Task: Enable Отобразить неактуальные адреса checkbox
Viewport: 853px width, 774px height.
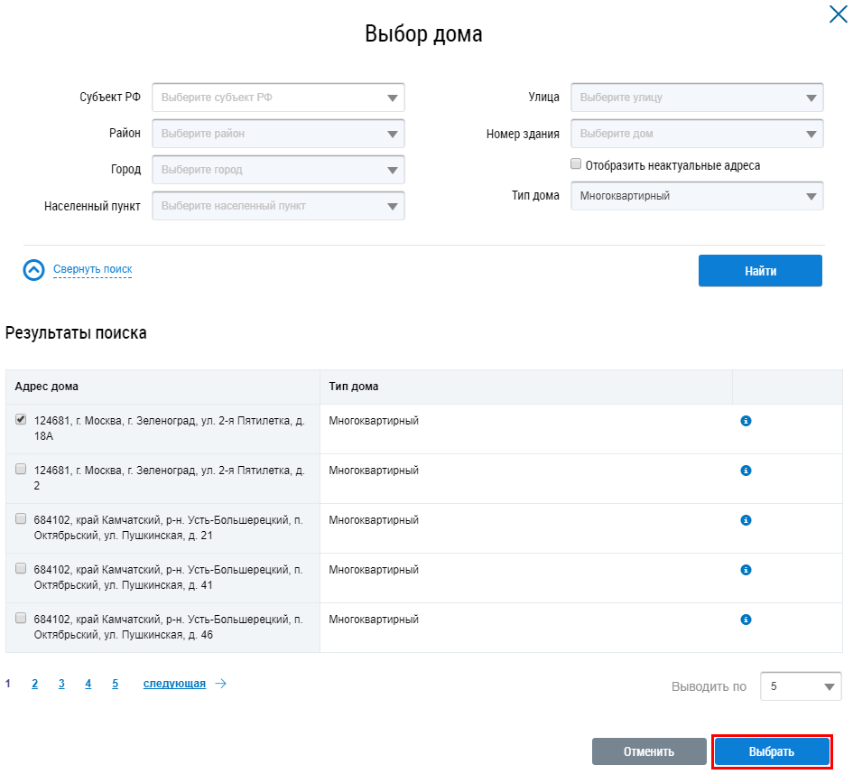Action: pos(576,164)
